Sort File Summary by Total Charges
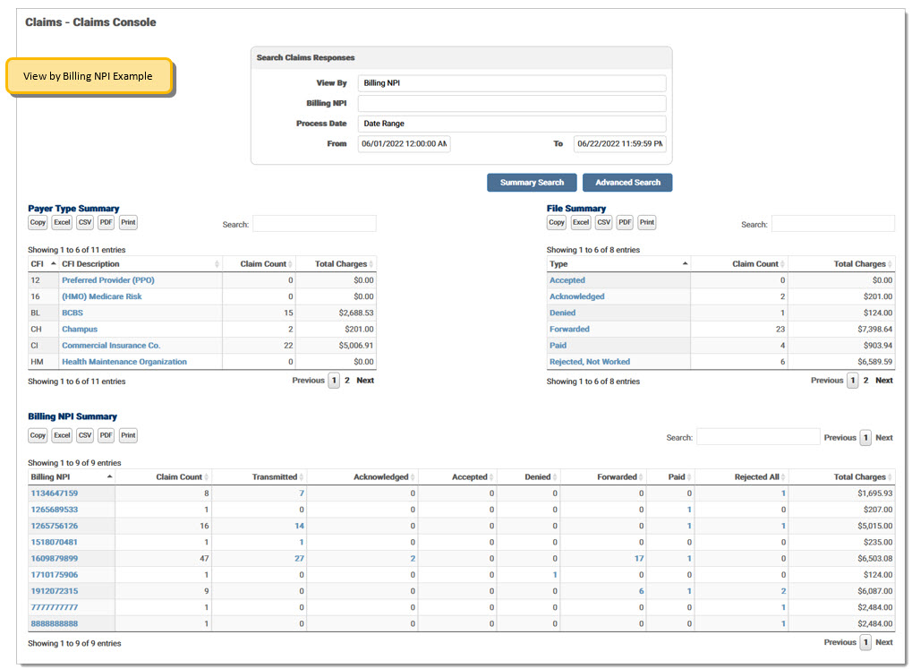 841,264
